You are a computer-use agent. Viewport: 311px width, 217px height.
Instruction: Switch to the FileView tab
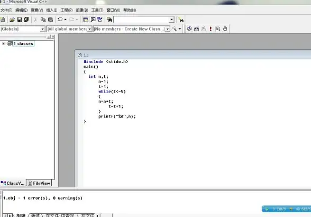pyautogui.click(x=39, y=183)
